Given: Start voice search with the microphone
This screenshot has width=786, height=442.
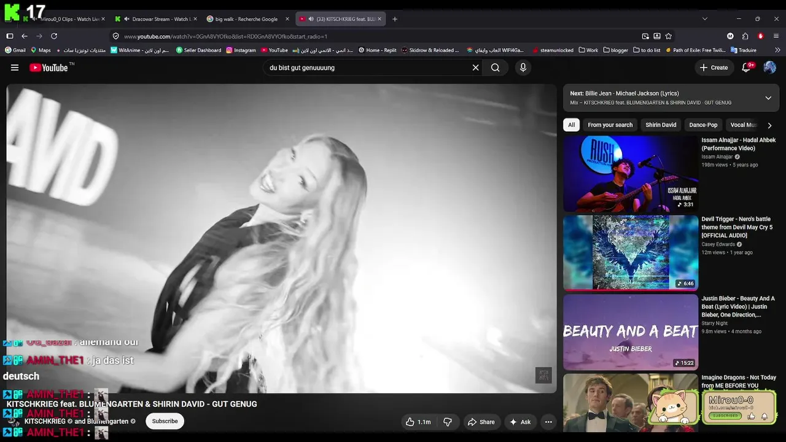Looking at the screenshot, I should click(x=523, y=68).
